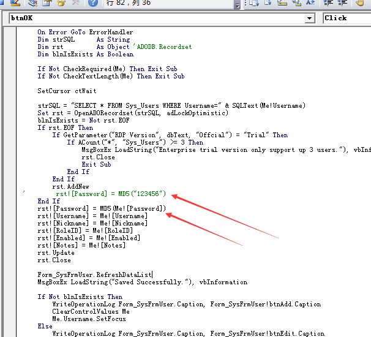Open the Properties Window icon
The image size is (371, 337).
click(47, 2)
